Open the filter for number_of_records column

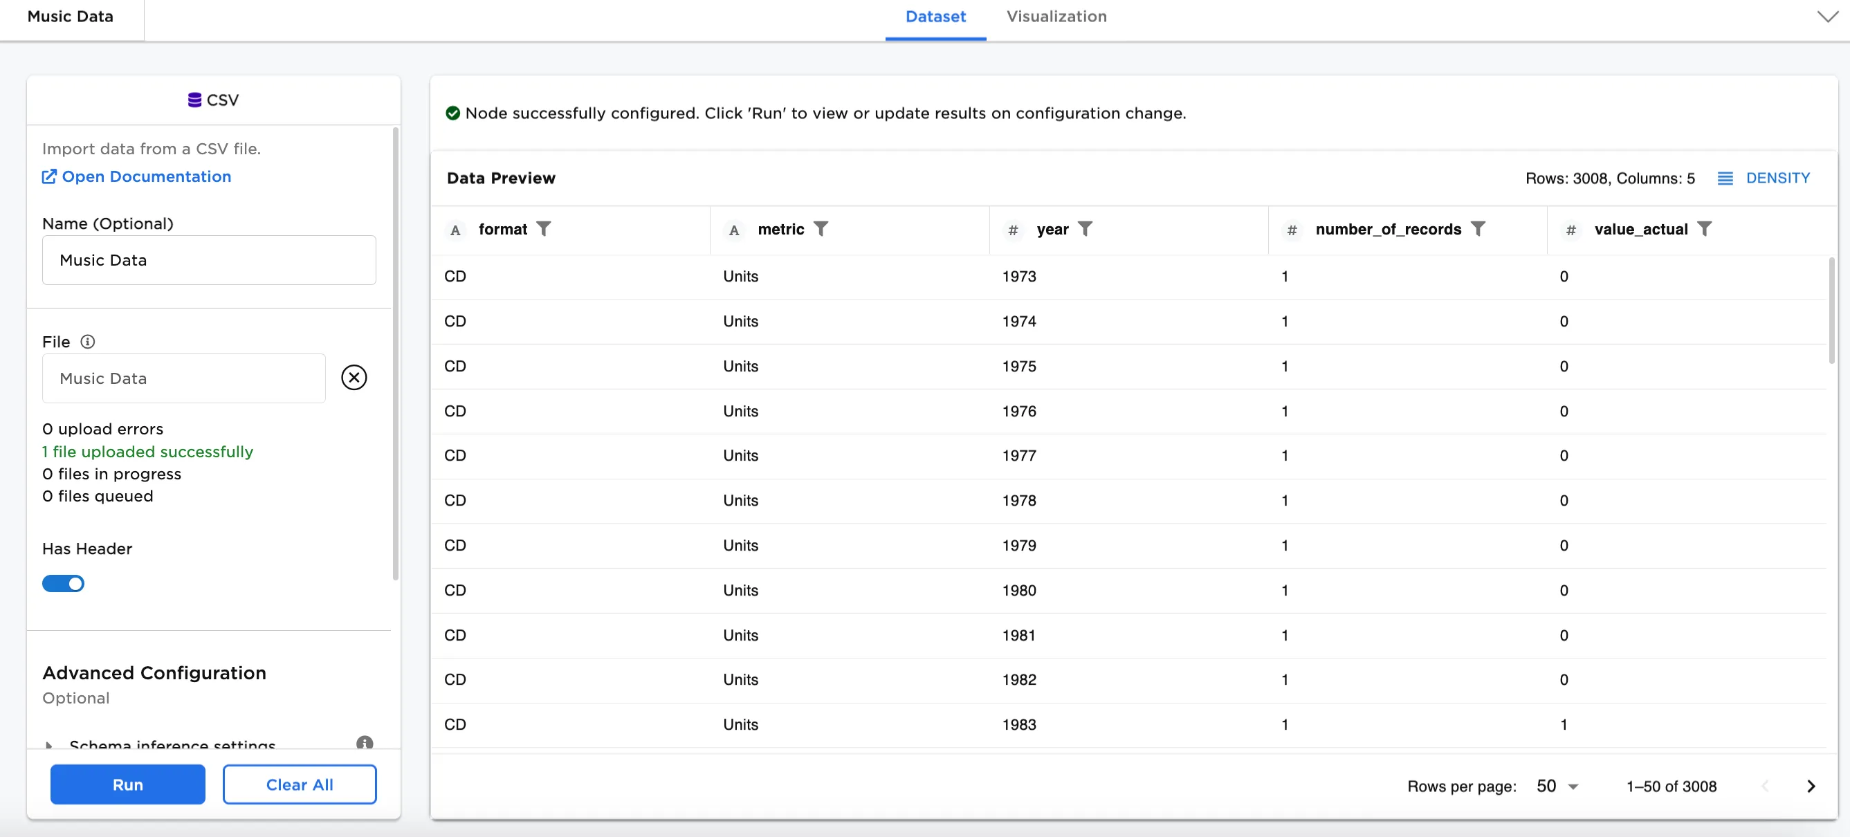click(x=1478, y=229)
